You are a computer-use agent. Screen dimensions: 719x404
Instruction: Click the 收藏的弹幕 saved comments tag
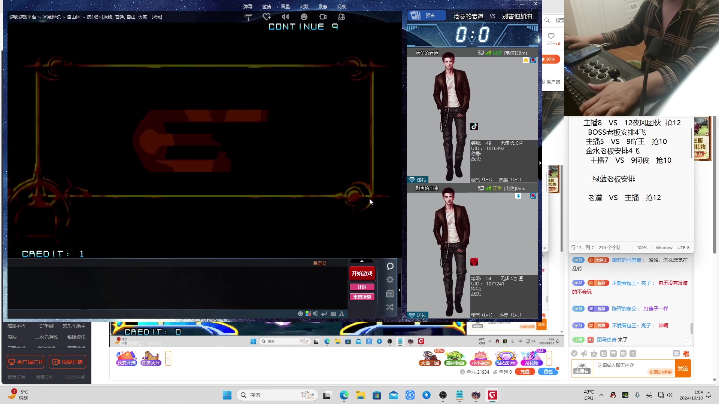click(x=661, y=372)
